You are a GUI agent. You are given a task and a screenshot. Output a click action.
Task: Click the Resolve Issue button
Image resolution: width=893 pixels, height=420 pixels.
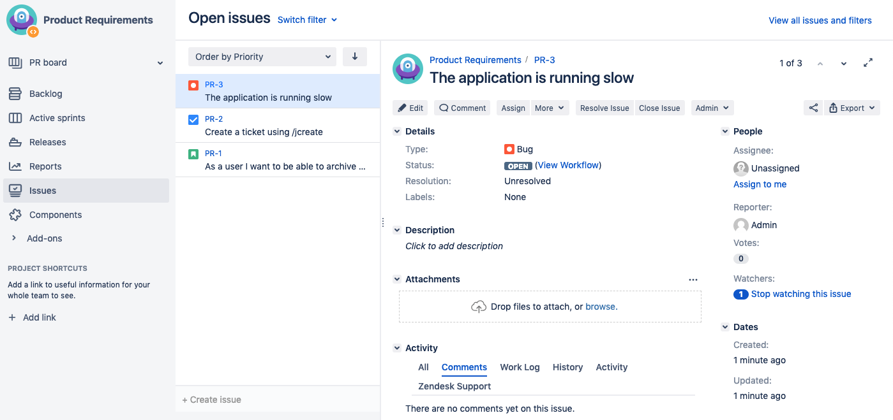coord(604,108)
